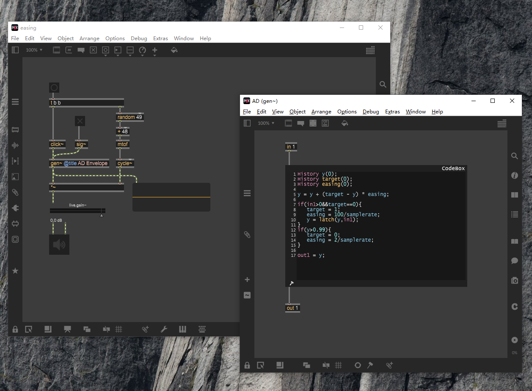
Task: Open the piano keyboard icon in bottom toolbar
Action: tap(183, 329)
